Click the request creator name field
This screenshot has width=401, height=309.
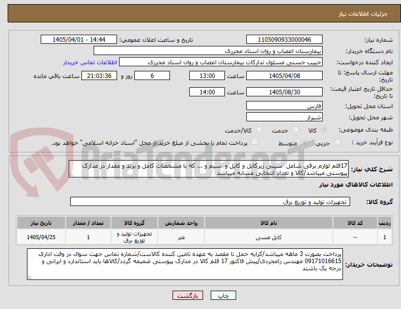coord(221,62)
